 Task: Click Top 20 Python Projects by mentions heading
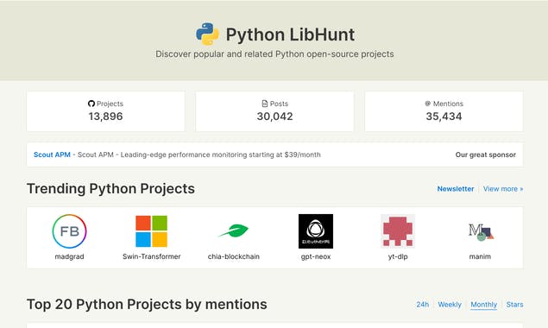(147, 304)
